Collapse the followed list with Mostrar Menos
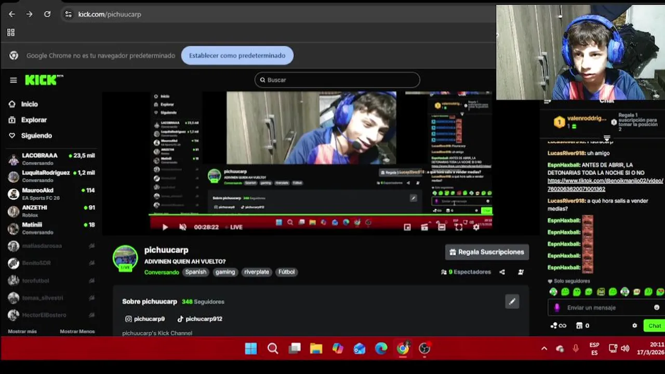 click(x=77, y=331)
